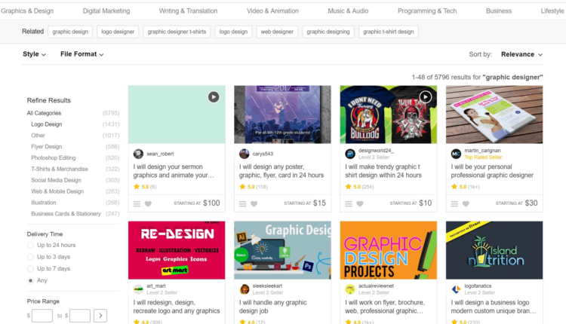Screen dimensions: 566x324
Task: Play the sean_robert gig video preview
Action: 214,96
